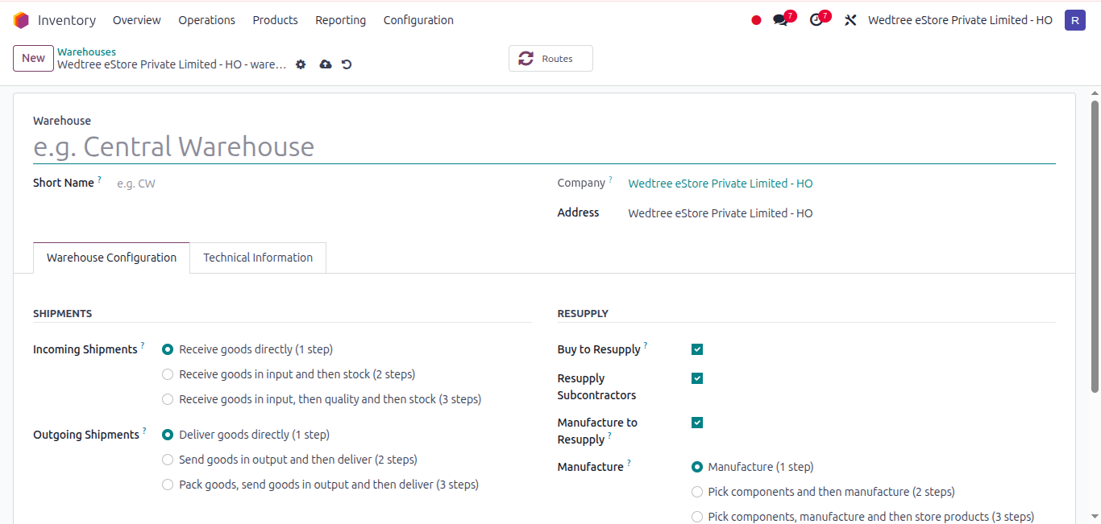Open the Operations menu
Image resolution: width=1101 pixels, height=524 pixels.
[207, 20]
